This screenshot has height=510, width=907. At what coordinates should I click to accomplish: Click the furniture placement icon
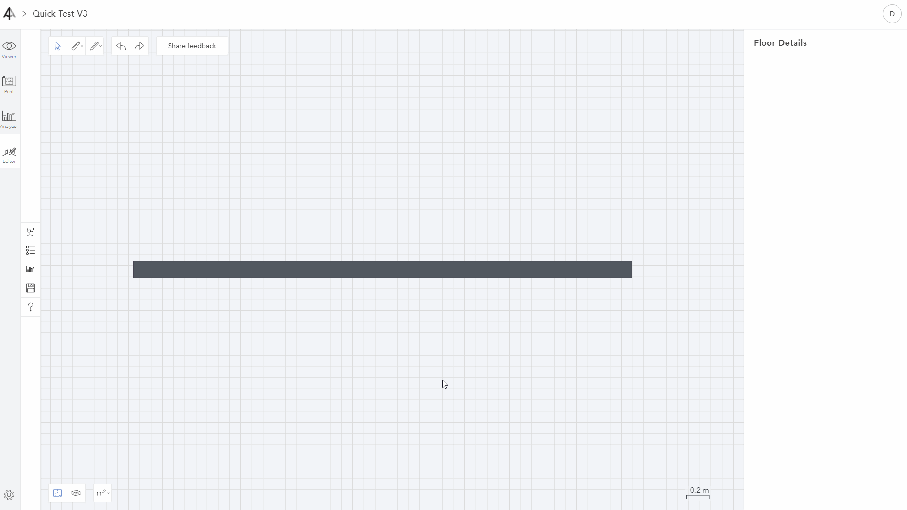(31, 232)
